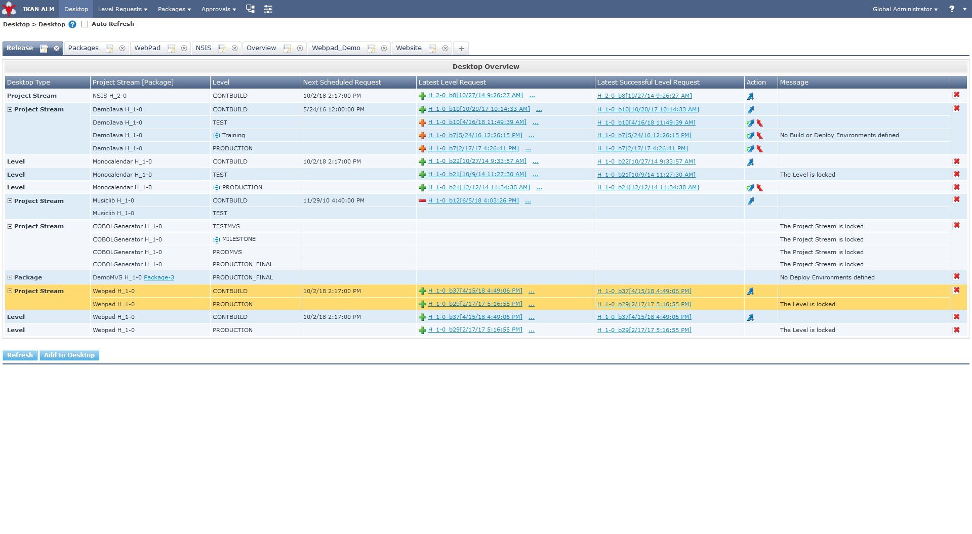Open the Level Requests dropdown menu
972x534 pixels.
click(x=123, y=9)
